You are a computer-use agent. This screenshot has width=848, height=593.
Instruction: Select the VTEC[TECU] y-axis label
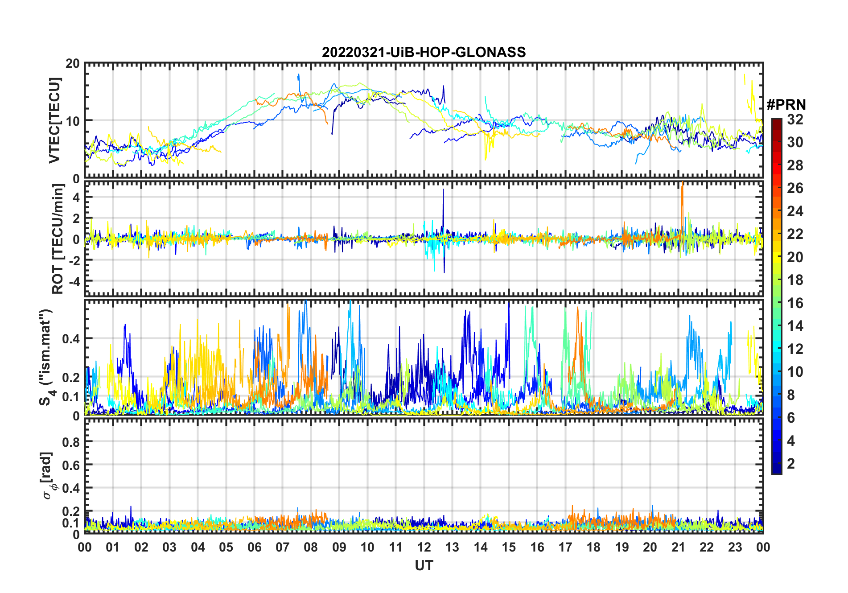pos(54,120)
